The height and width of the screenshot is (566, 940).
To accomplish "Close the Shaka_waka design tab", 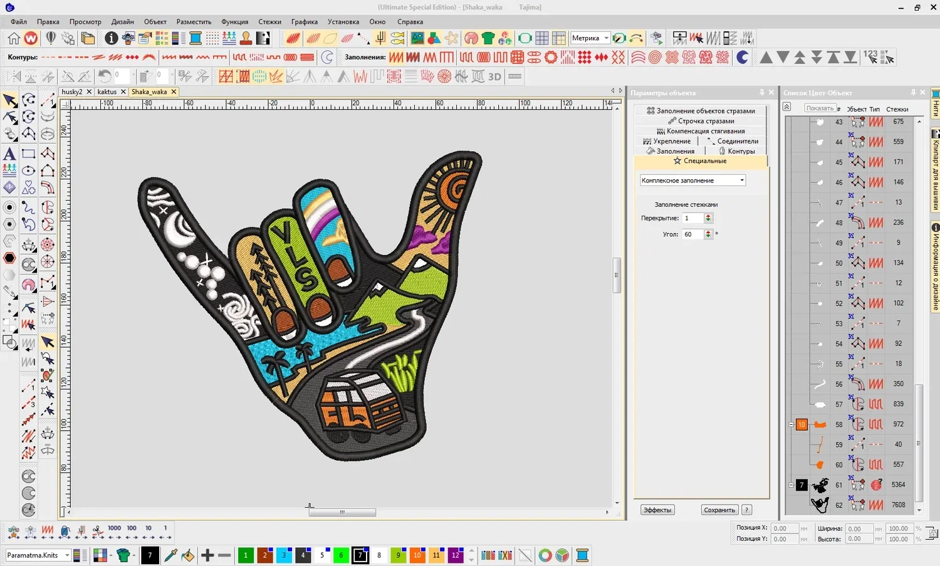I will click(x=174, y=92).
